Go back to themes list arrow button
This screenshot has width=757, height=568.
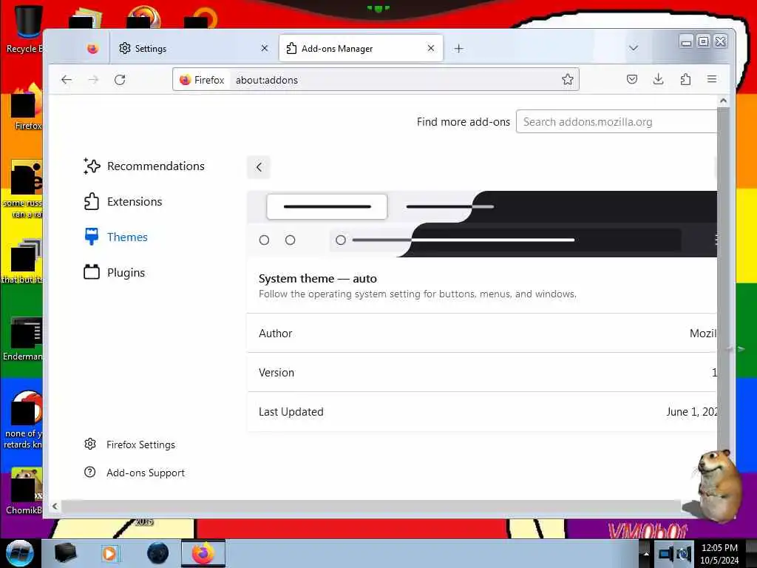[x=259, y=167]
